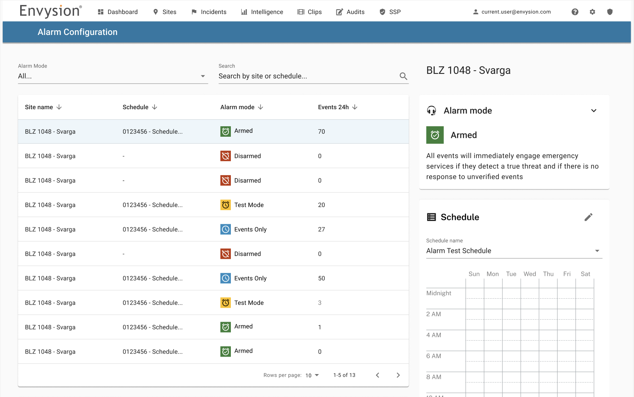Click the shield icon in top bar
Viewport: 634px width, 397px height.
pos(610,12)
